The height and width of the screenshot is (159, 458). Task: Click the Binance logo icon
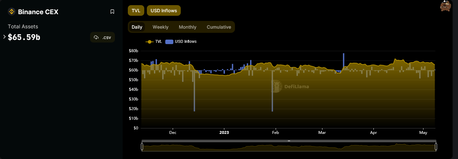(x=12, y=12)
